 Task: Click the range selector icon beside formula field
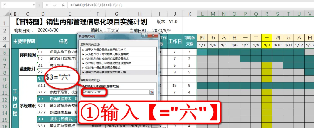click(152, 92)
